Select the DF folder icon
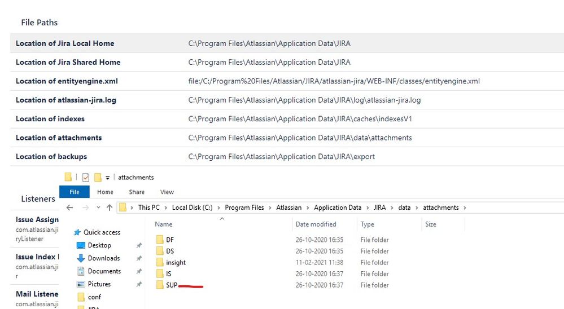Viewport: 564px width, 309px height. point(160,240)
